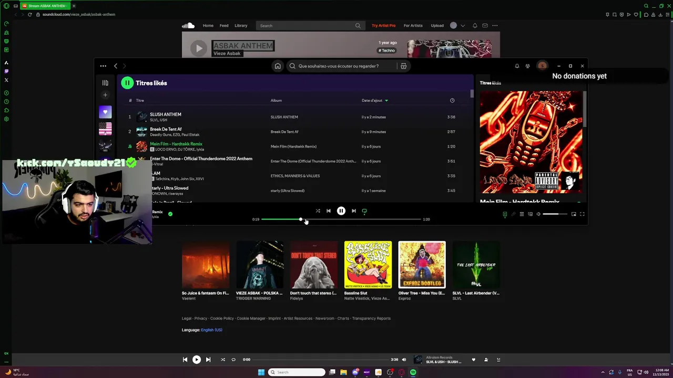Click Upload on SoundCloud
Image resolution: width=673 pixels, height=378 pixels.
[x=437, y=25]
